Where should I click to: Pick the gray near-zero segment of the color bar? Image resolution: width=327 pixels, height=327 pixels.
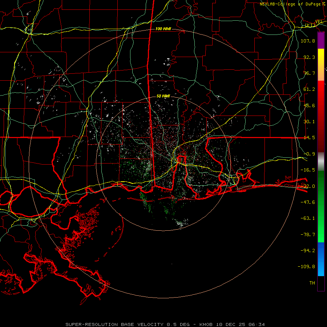coord(321,162)
